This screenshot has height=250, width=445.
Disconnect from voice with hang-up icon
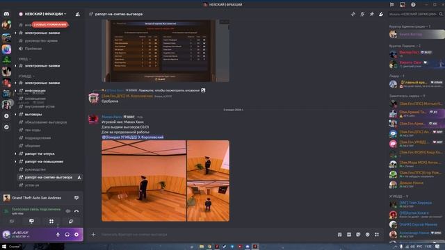(x=76, y=211)
